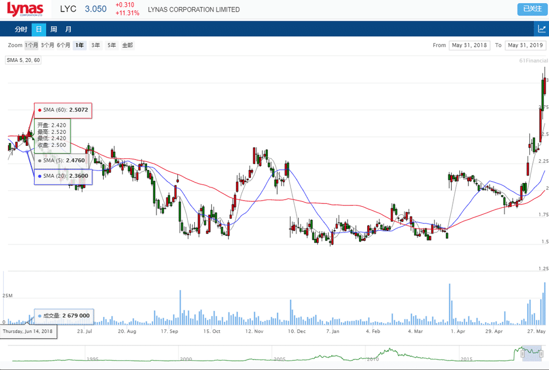Click the 3.050 last price value

pyautogui.click(x=96, y=9)
